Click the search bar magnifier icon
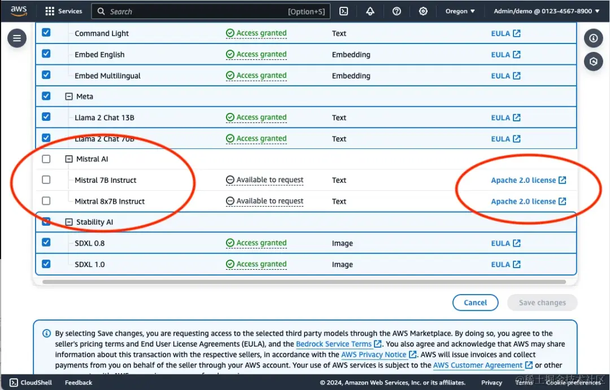Viewport: 610px width, 390px height. [x=101, y=11]
